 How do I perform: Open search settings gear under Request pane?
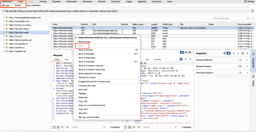(x=58, y=127)
